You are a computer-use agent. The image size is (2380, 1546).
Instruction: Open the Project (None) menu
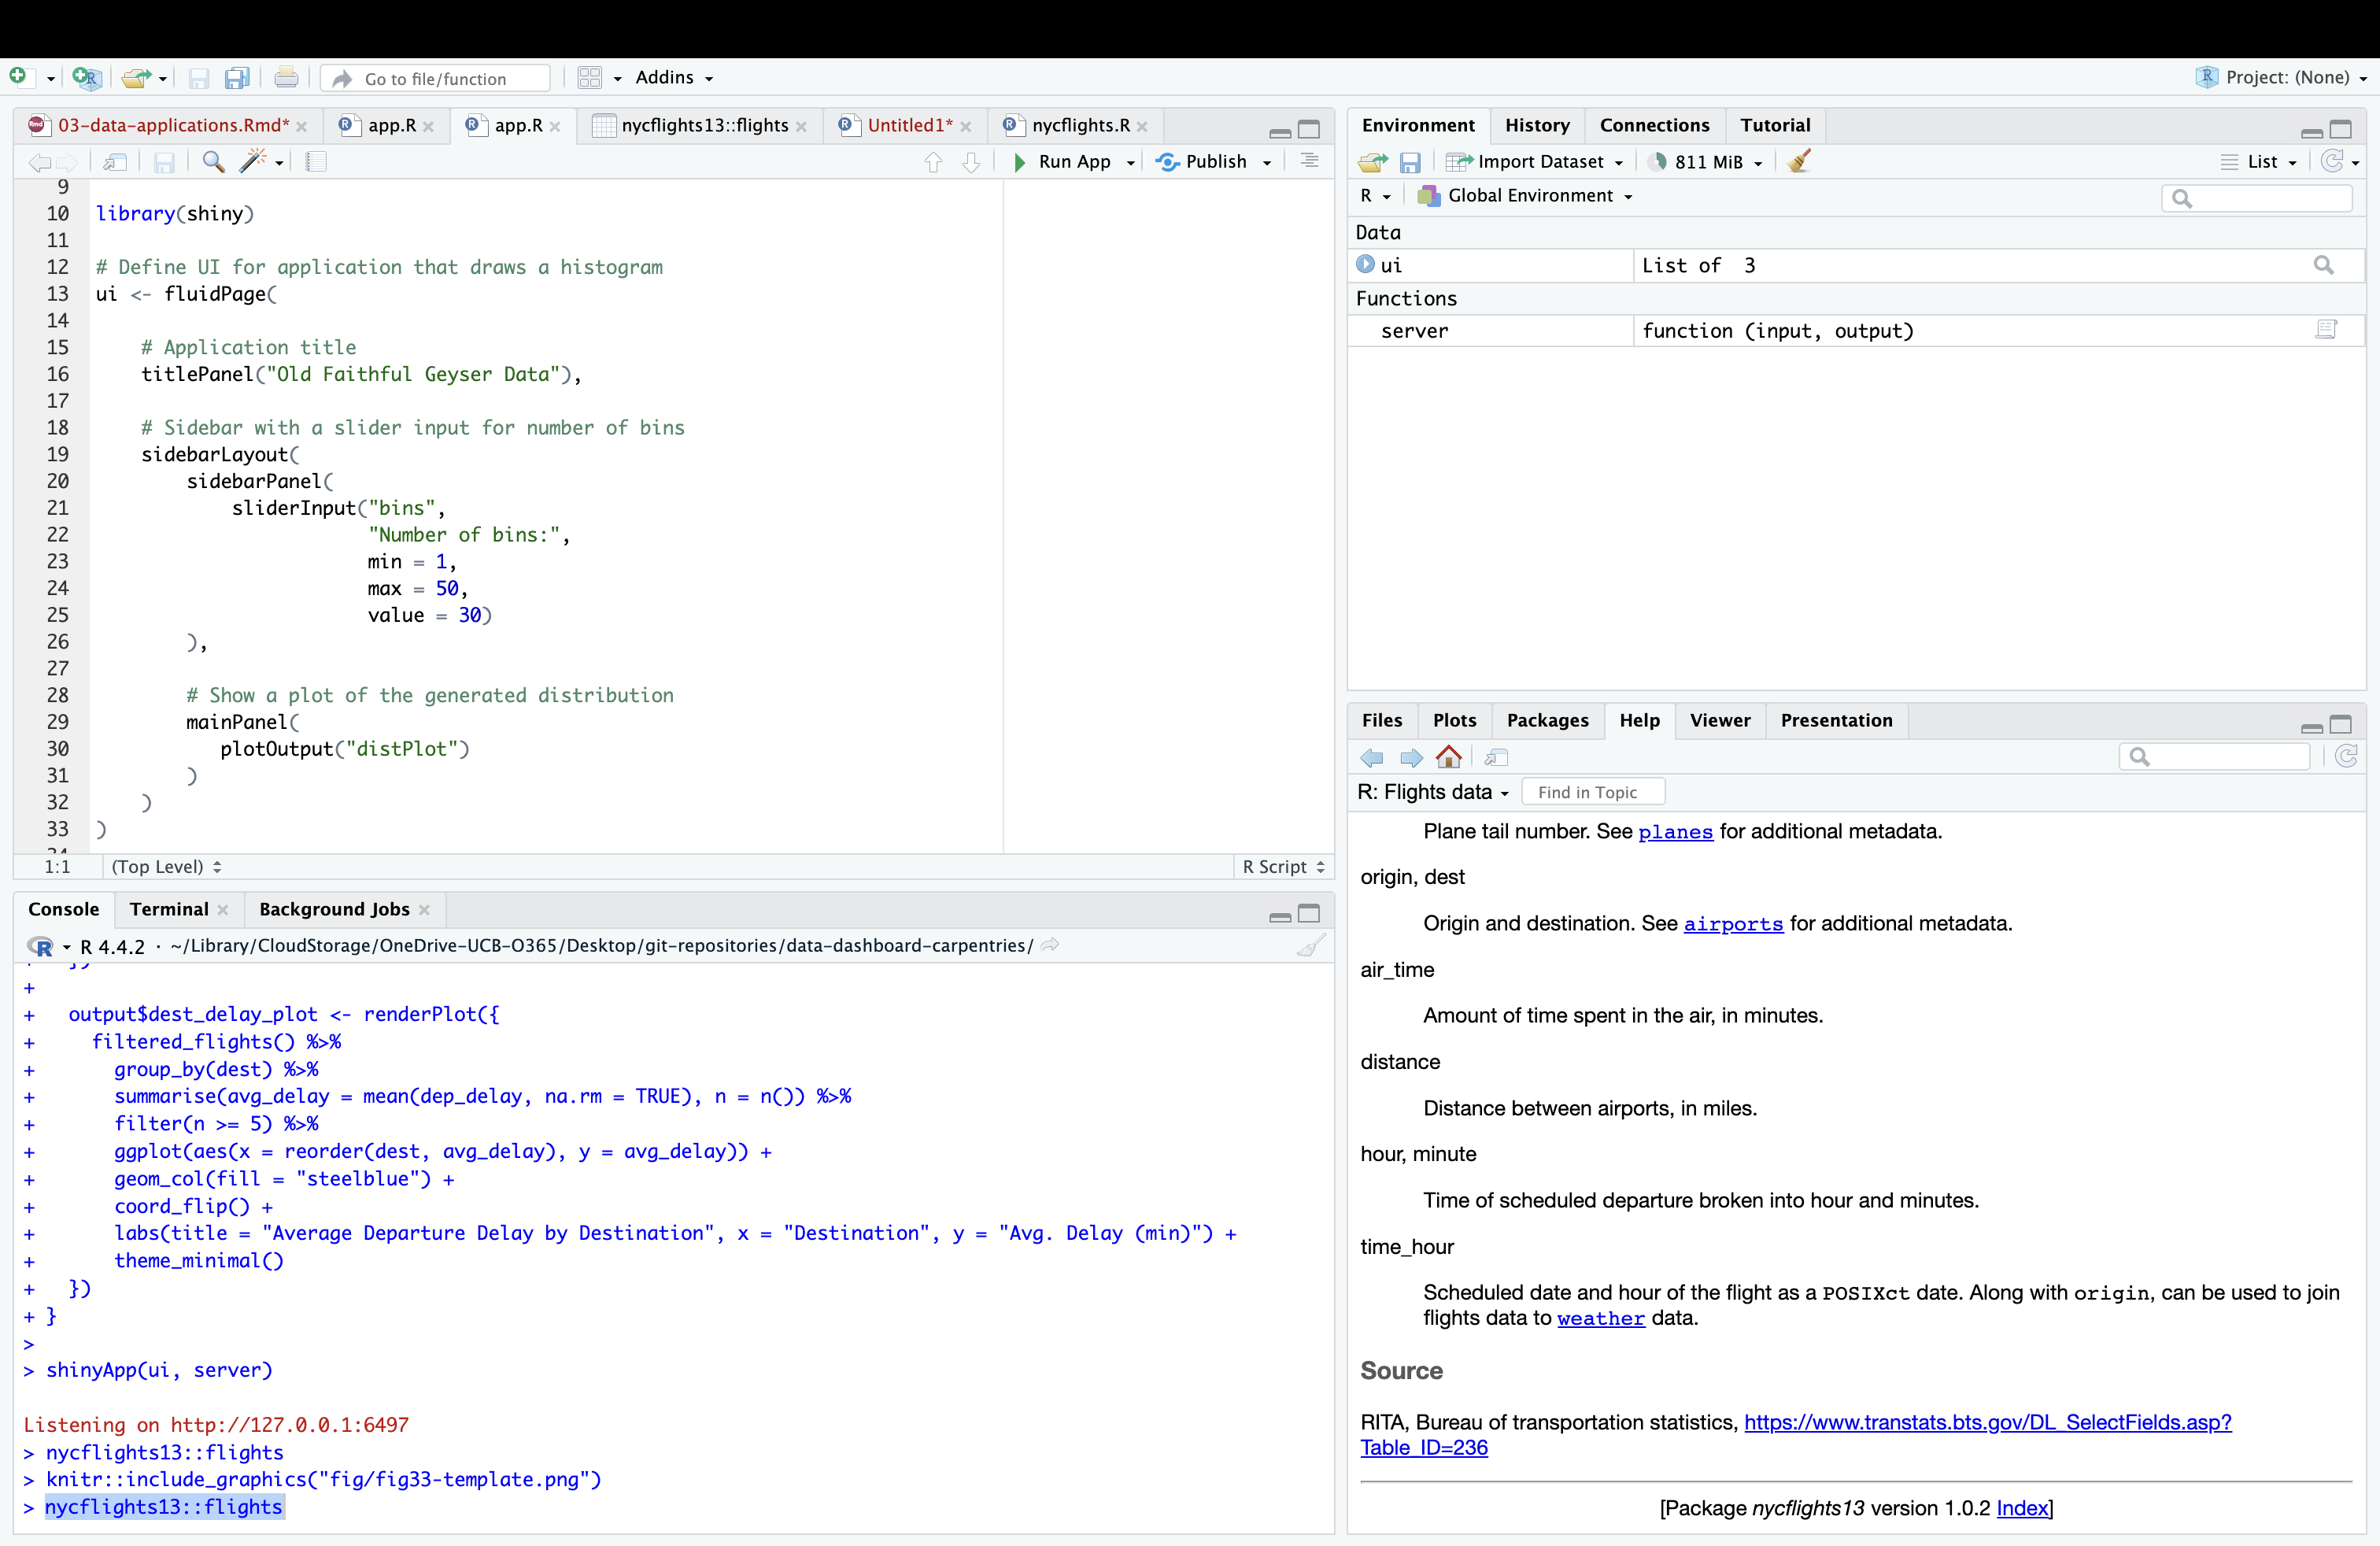(x=2282, y=77)
